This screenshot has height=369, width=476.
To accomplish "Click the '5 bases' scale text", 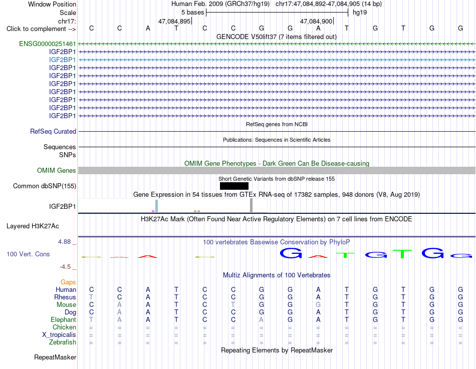I will tap(193, 13).
